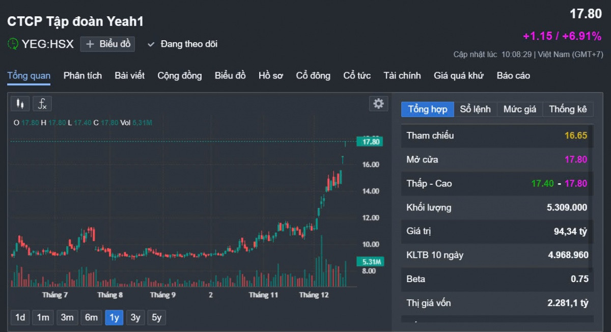View the Giá quá khứ tab
This screenshot has width=611, height=332.
(x=458, y=76)
